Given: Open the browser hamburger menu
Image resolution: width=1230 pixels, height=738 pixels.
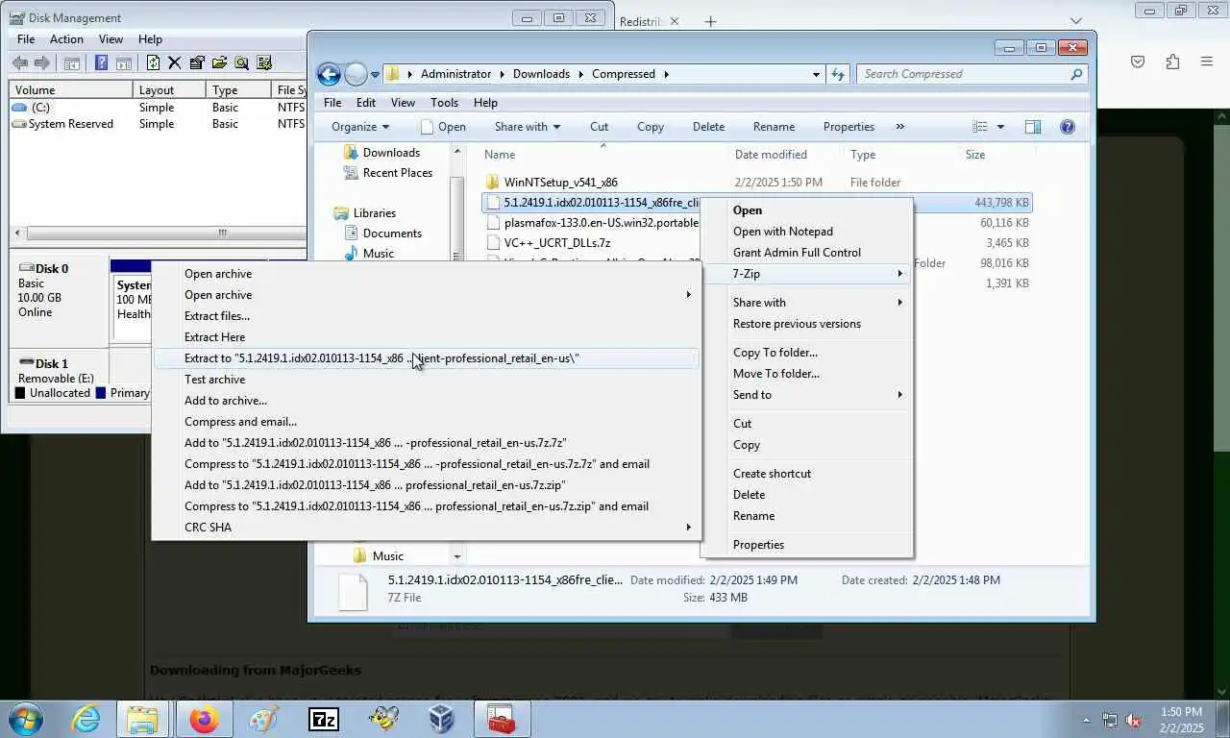Looking at the screenshot, I should [1207, 61].
